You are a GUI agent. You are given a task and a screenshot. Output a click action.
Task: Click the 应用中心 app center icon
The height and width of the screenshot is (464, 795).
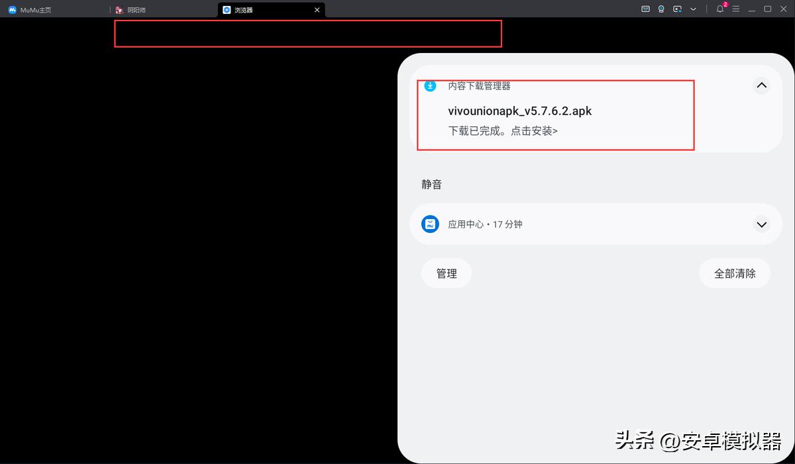430,224
